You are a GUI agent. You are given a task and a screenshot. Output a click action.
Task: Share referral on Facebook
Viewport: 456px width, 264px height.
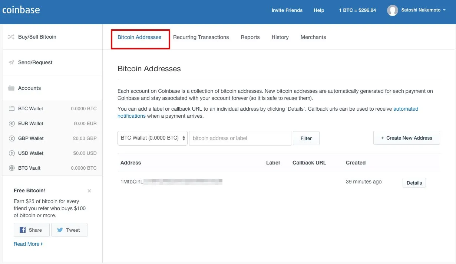coord(32,230)
